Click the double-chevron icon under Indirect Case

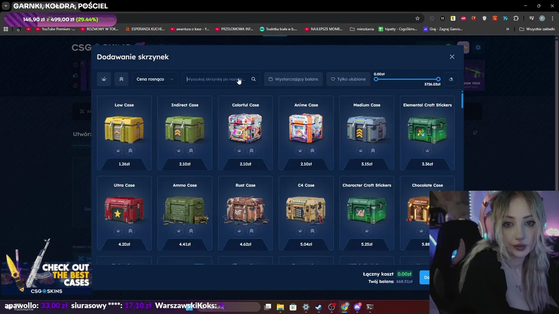click(191, 150)
